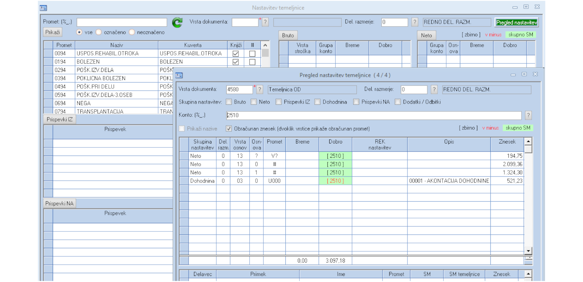The width and height of the screenshot is (583, 282).
Task: Click the Konto field containing 2510
Action: click(374, 115)
